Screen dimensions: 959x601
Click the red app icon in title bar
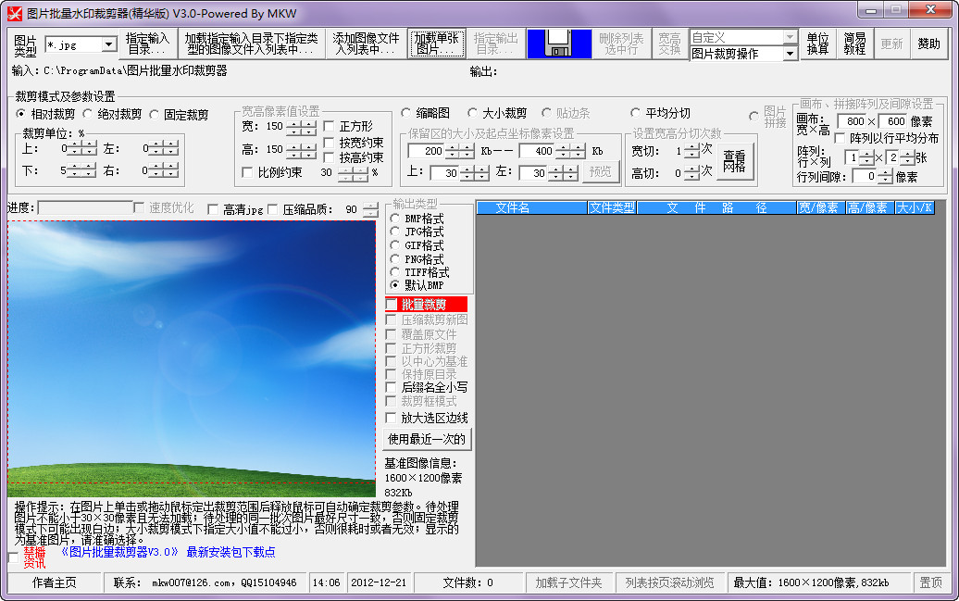click(15, 13)
